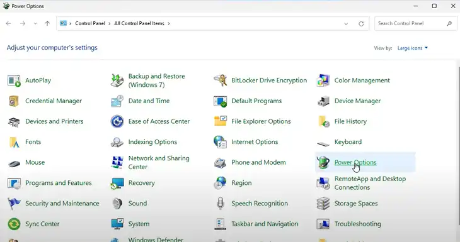The image size is (460, 242).
Task: Open the Region globe icon
Action: pos(220,183)
